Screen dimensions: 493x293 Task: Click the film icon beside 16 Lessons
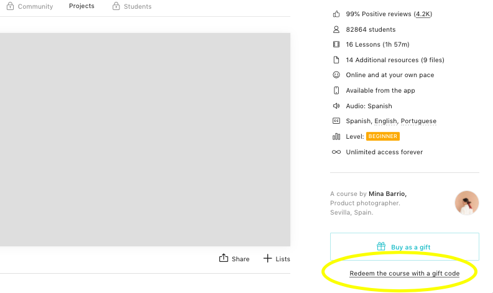point(336,44)
